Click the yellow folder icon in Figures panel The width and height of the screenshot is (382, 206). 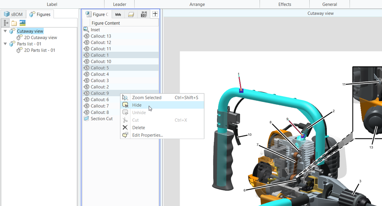[14, 23]
